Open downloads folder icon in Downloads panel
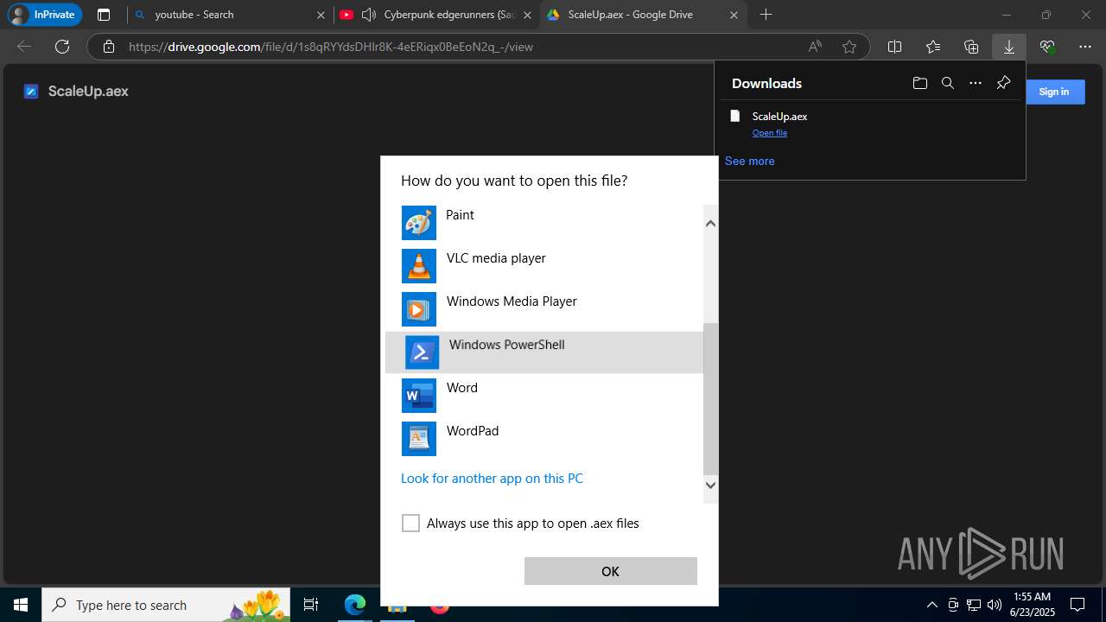The height and width of the screenshot is (622, 1106). click(920, 83)
